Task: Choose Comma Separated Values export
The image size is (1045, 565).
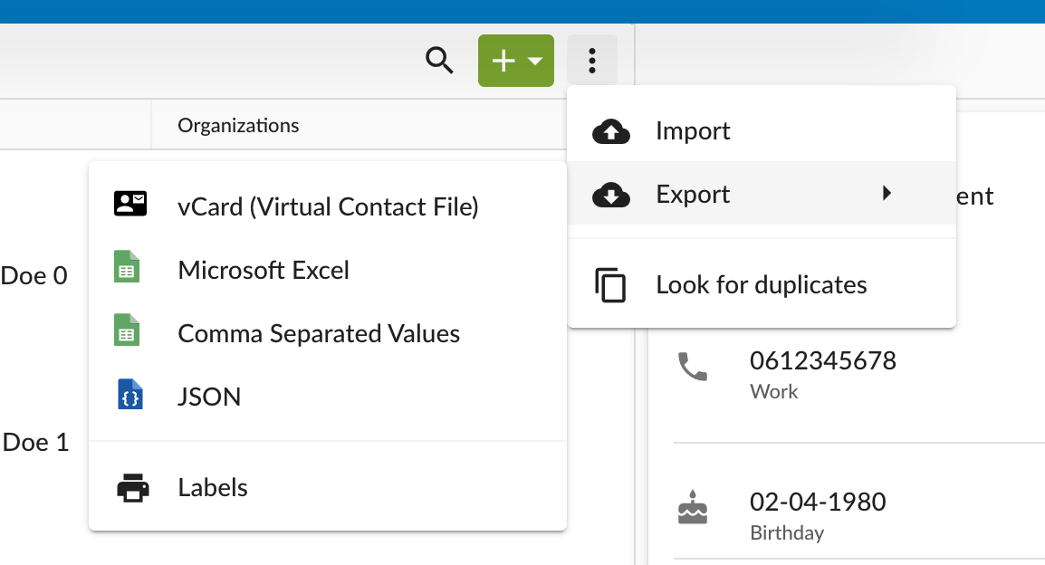Action: (319, 333)
